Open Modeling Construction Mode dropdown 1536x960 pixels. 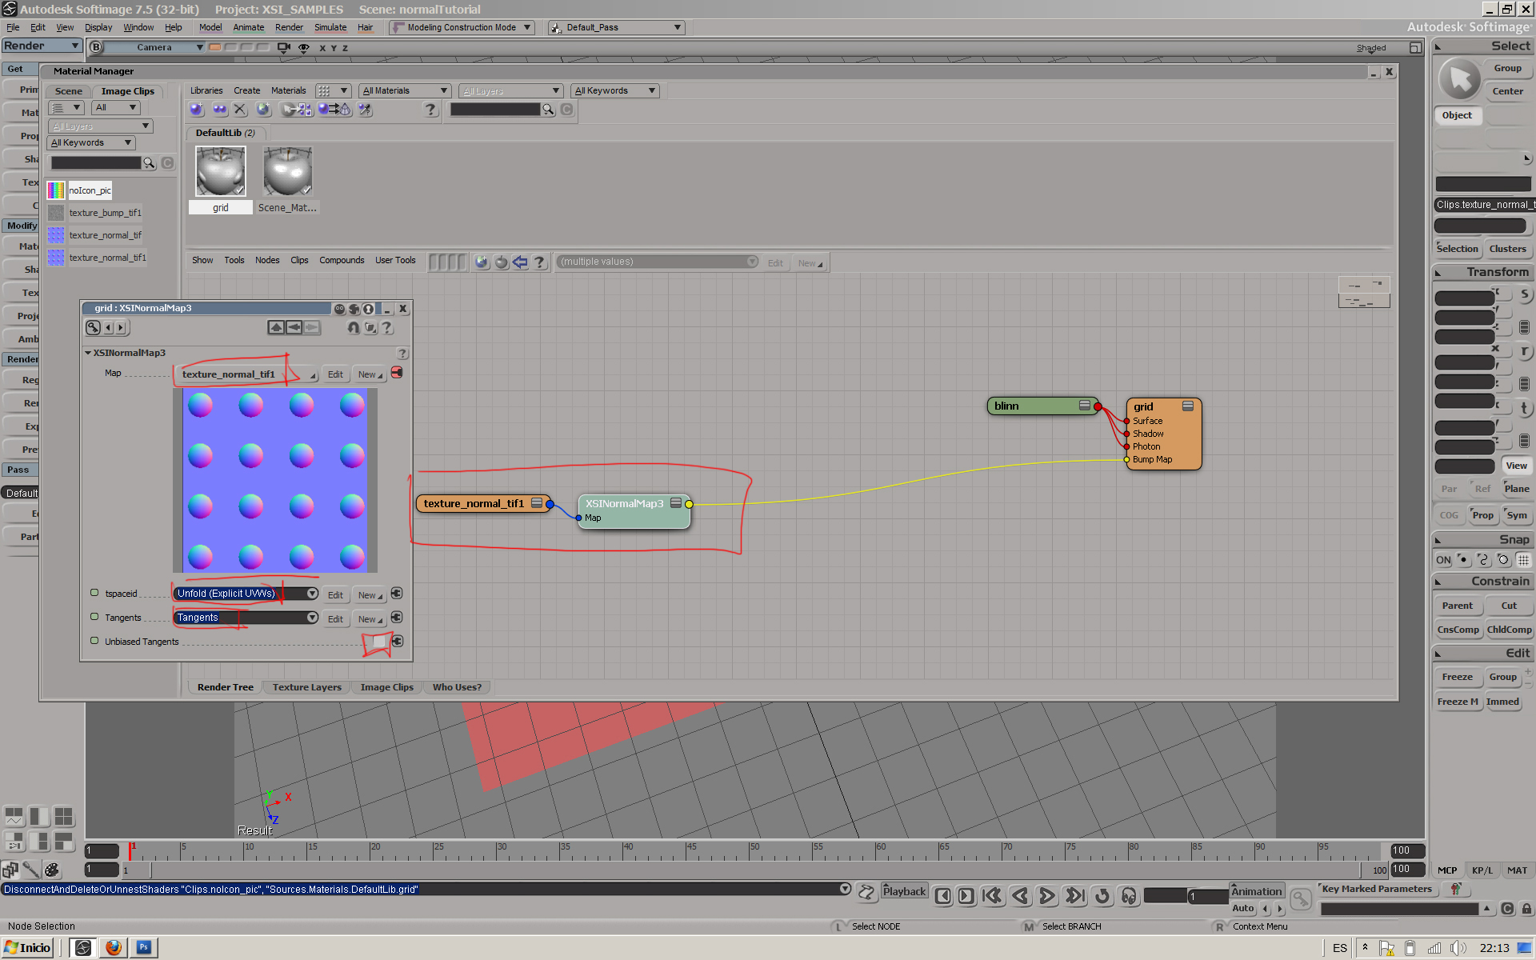tap(462, 27)
